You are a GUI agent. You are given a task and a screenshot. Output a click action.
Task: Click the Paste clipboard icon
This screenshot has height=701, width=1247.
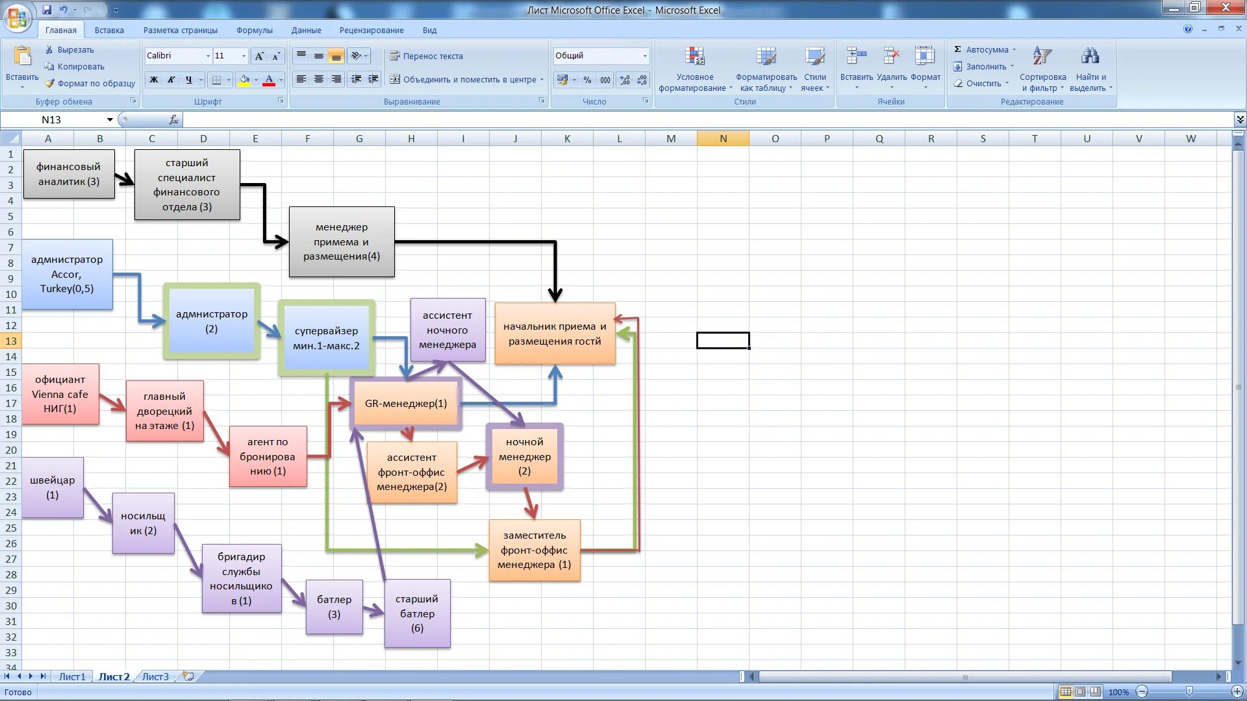click(22, 57)
